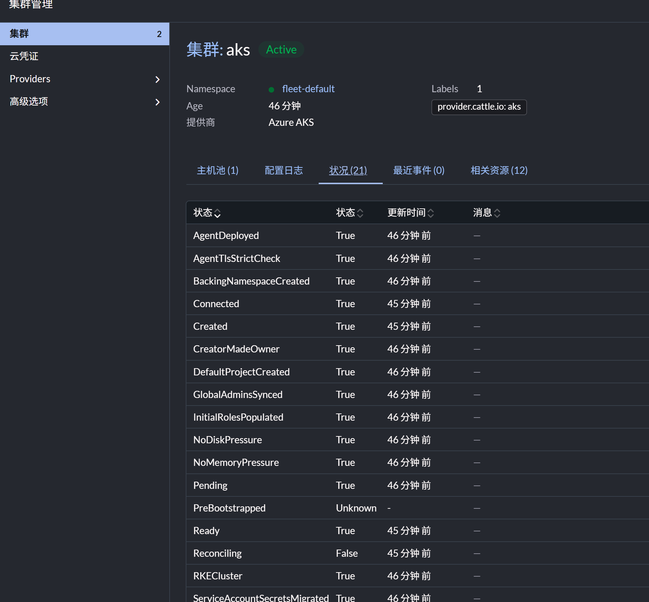Expand the 高级选项 sidebar chevron
The height and width of the screenshot is (602, 649).
(157, 102)
